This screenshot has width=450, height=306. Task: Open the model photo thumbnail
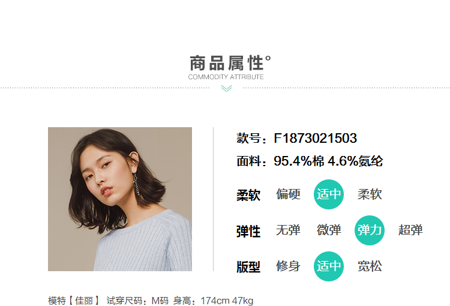(x=120, y=199)
